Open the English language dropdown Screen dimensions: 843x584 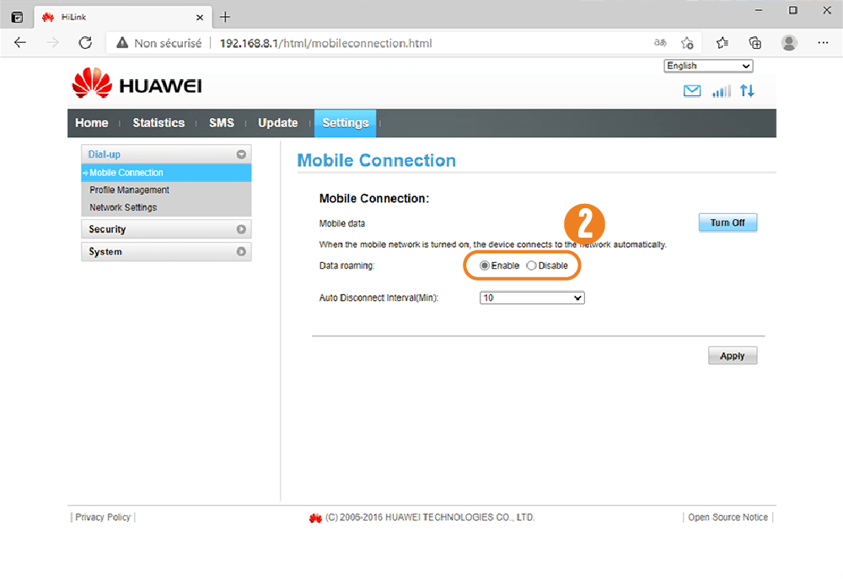click(708, 66)
